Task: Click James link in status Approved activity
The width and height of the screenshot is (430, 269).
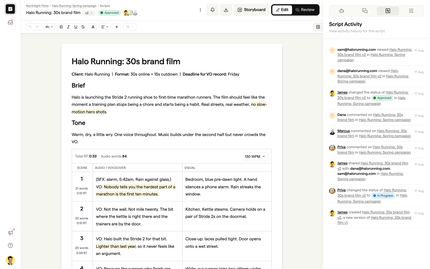Action: (x=342, y=92)
